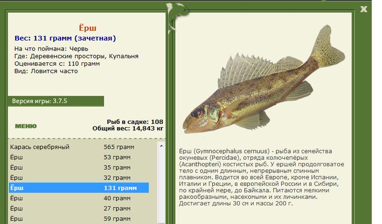Select the Ёрш 32 грамм row

(x=79, y=178)
